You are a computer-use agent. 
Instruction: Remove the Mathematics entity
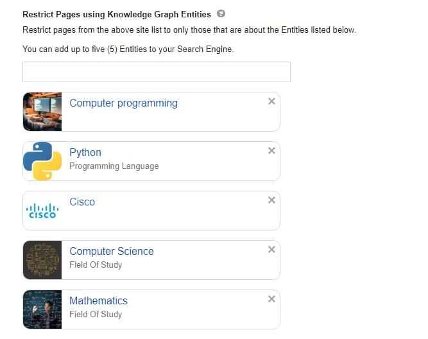click(x=271, y=299)
